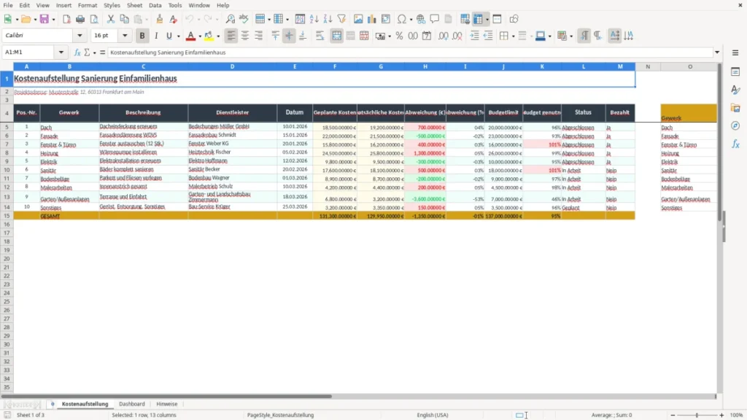
Task: Open the sidebar Gallery panel
Action: tap(735, 108)
